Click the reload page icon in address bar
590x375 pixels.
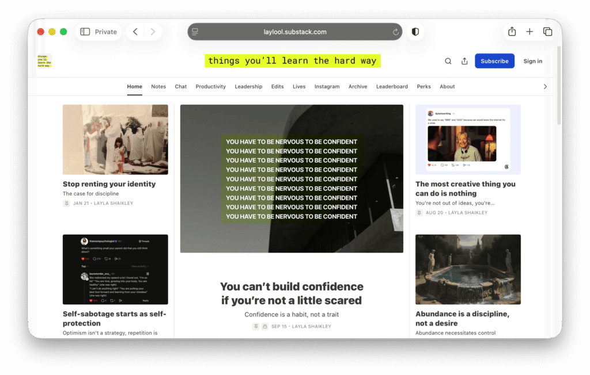[x=395, y=32]
